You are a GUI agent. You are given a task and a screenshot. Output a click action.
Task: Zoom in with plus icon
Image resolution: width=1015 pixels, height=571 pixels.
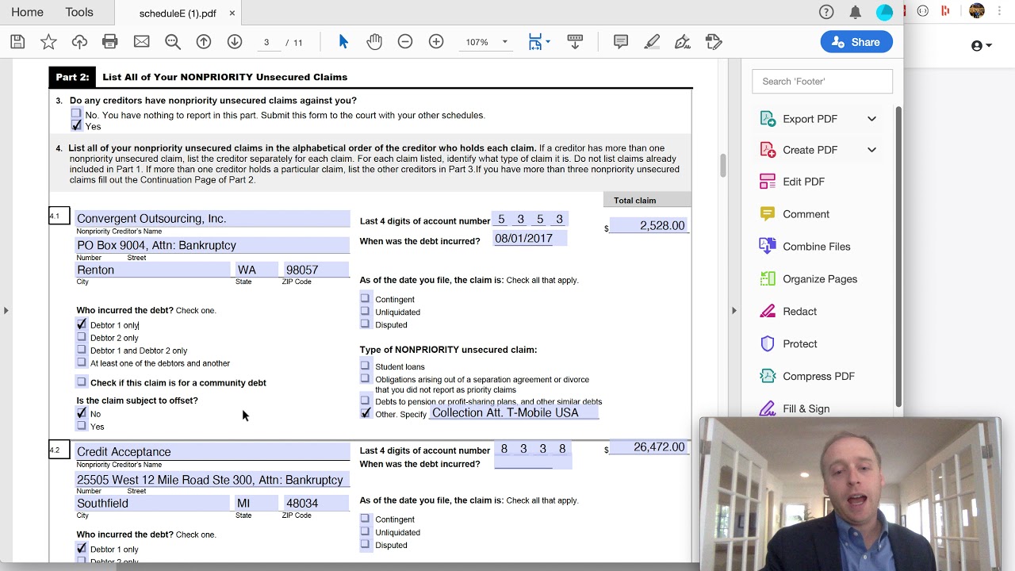point(436,42)
